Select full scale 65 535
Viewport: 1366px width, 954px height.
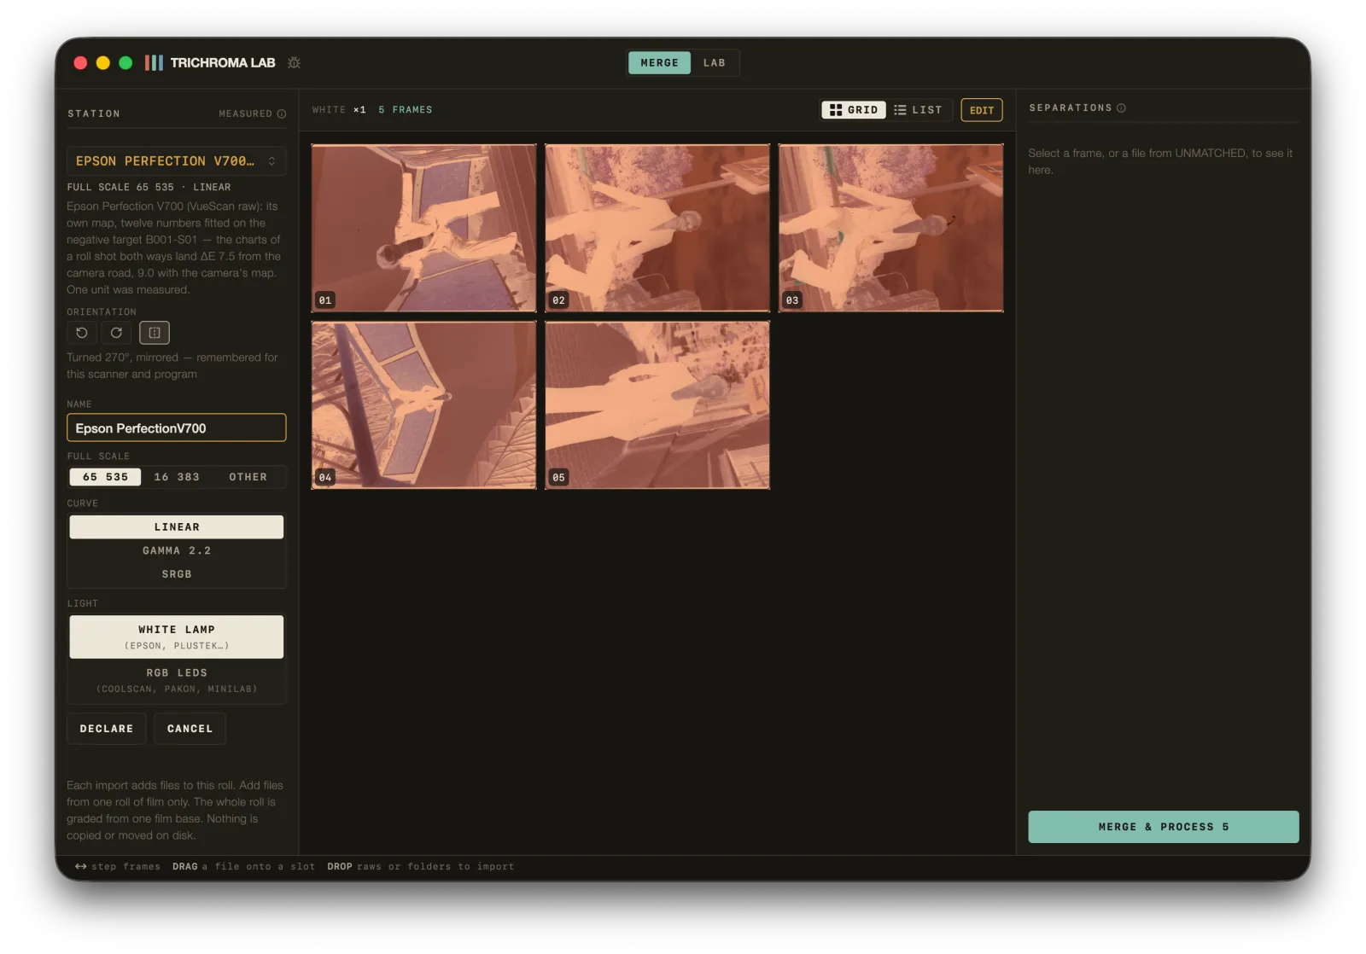click(x=105, y=477)
